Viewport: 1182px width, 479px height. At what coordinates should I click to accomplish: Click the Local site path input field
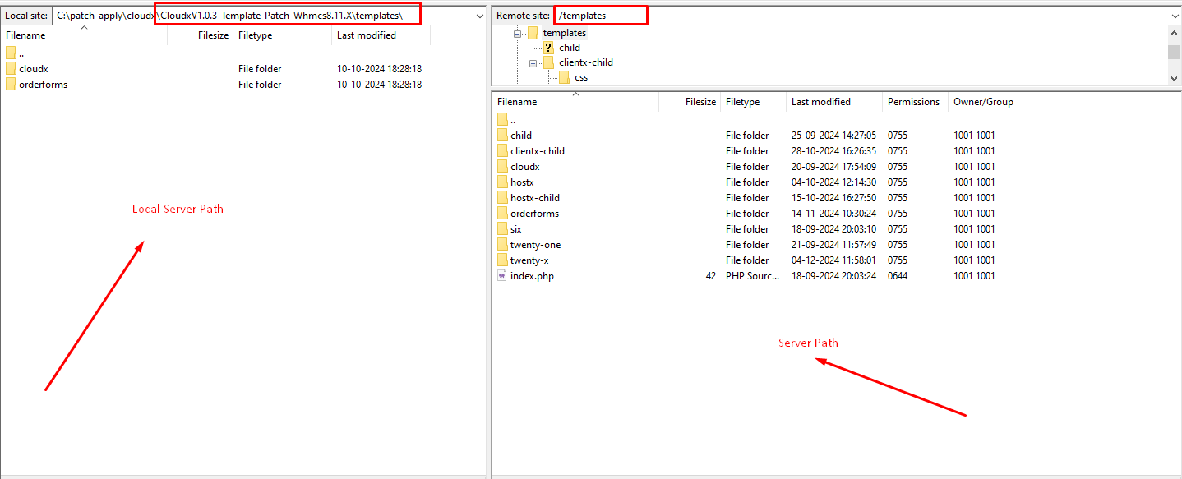click(263, 16)
